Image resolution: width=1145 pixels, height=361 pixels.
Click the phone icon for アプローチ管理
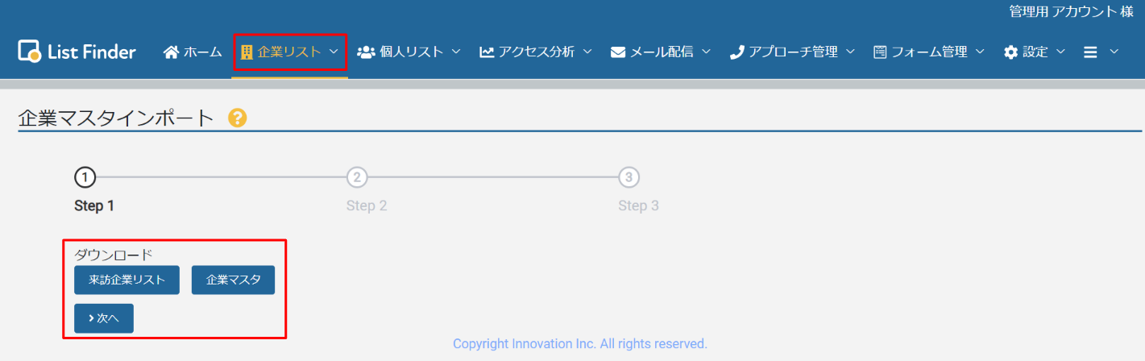[x=736, y=52]
